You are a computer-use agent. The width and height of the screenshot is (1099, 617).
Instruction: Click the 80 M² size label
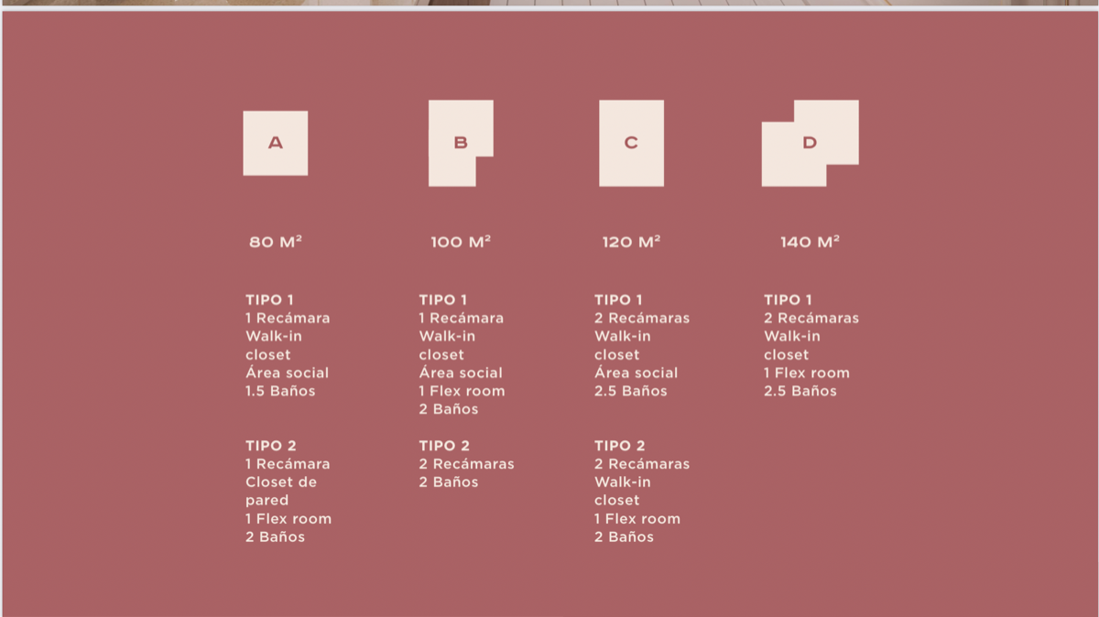tap(276, 243)
